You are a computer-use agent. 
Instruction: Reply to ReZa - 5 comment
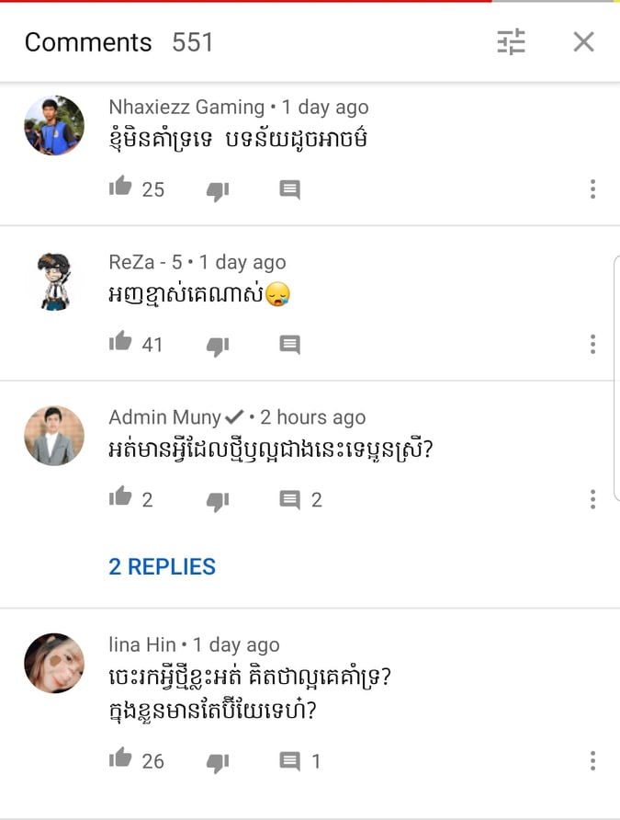[x=290, y=345]
